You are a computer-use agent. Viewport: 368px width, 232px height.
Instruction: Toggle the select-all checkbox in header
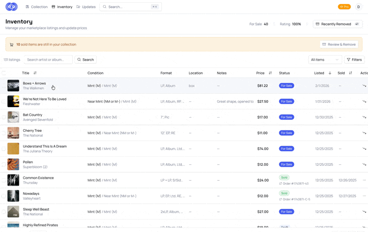click(x=4, y=73)
